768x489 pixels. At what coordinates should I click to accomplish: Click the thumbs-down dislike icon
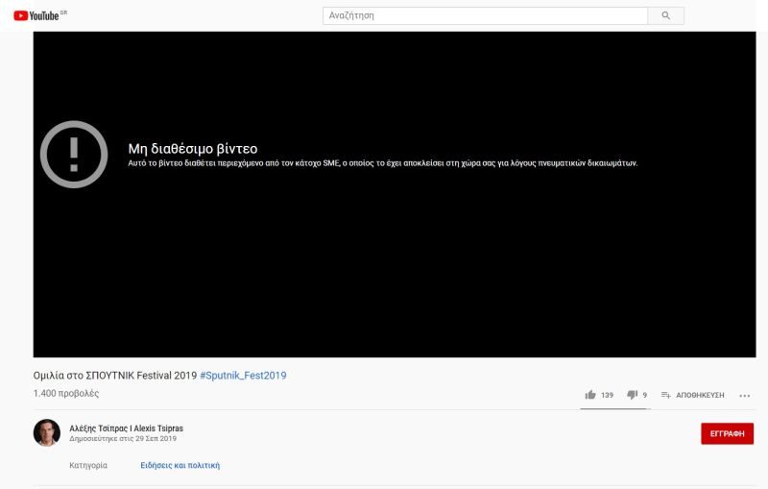click(x=632, y=395)
